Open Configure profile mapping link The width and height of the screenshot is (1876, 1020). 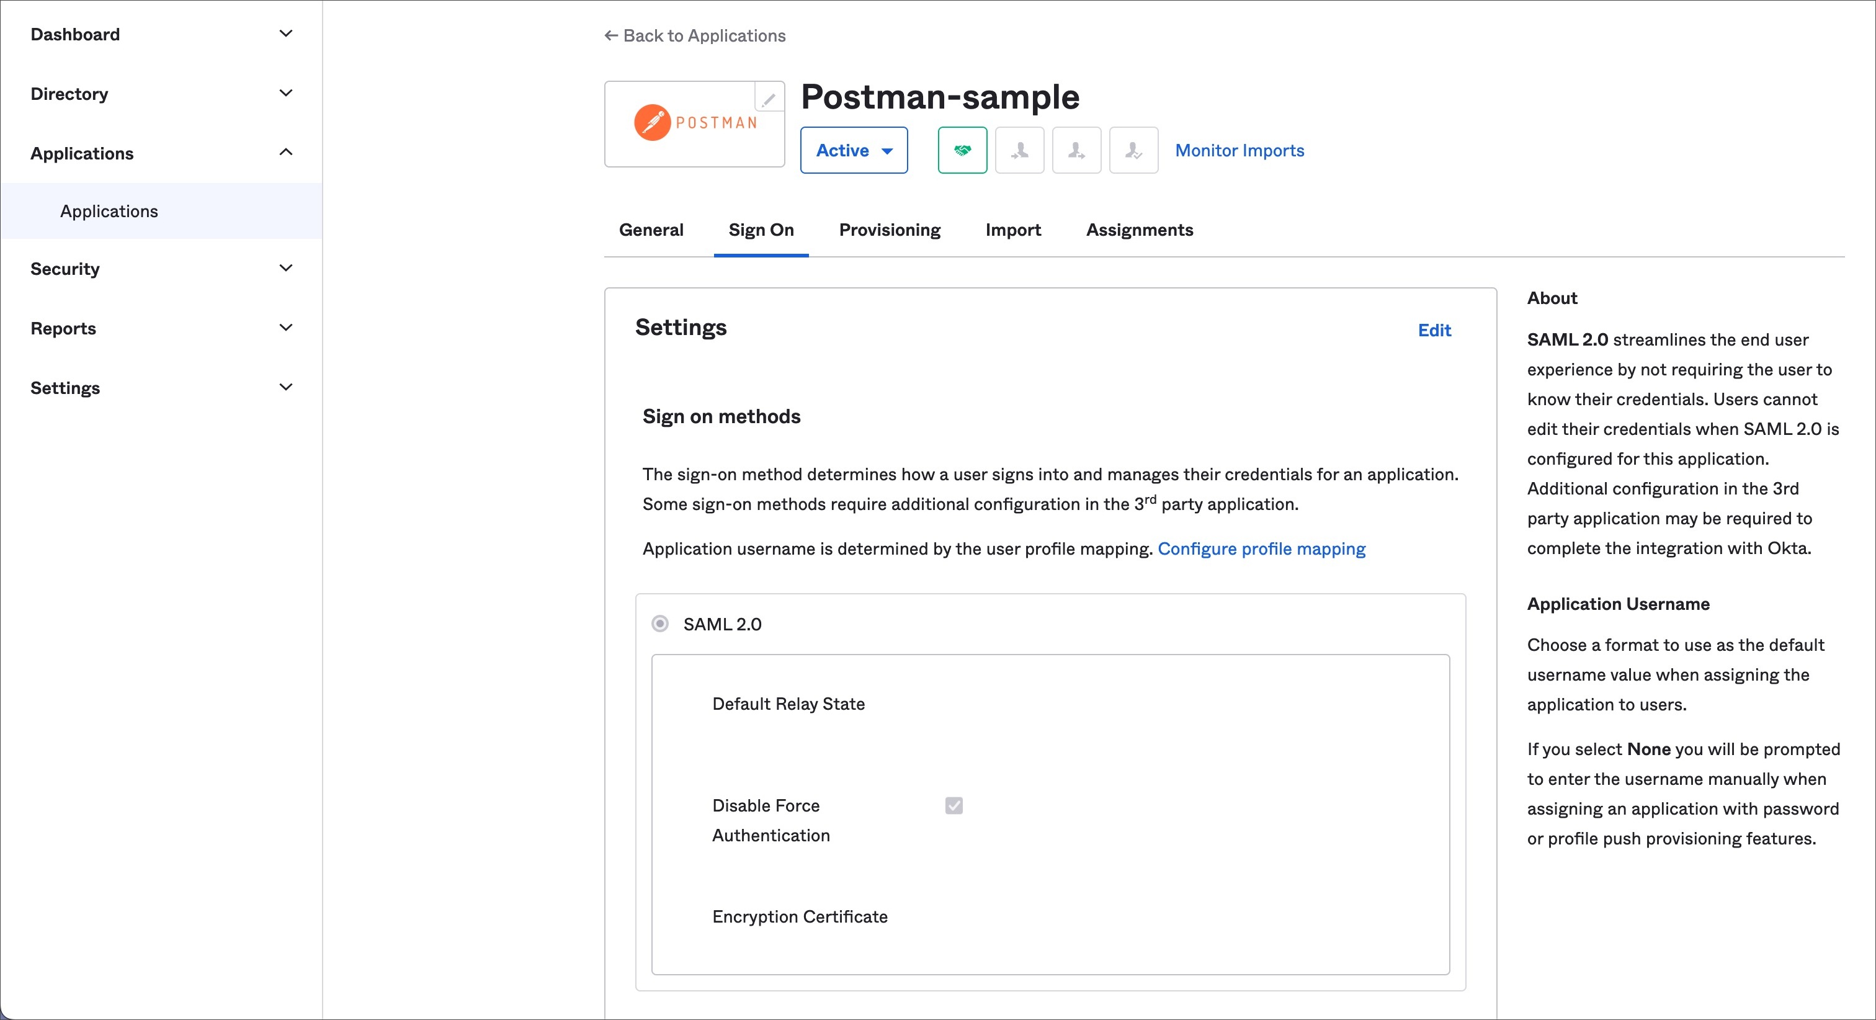1262,548
